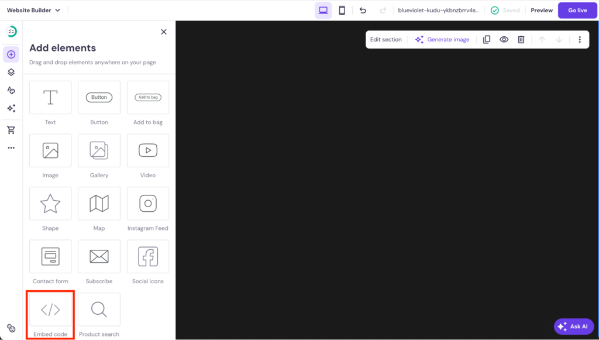Click the Go live button
This screenshot has width=599, height=340.
coord(577,10)
